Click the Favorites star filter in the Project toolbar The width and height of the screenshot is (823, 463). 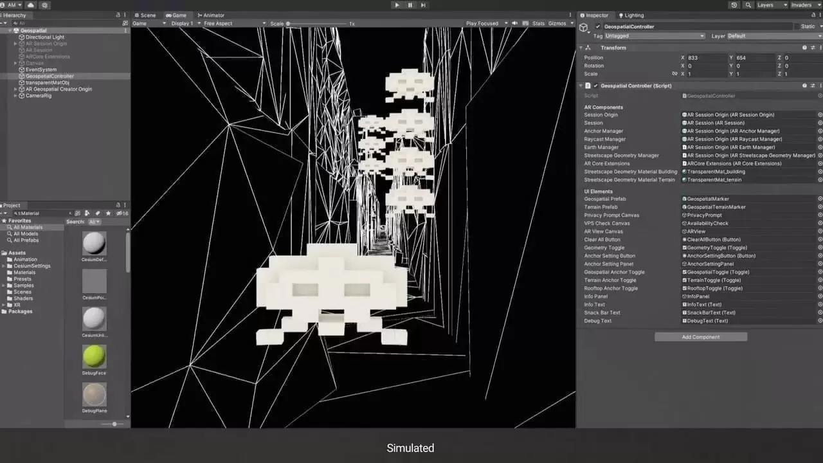(x=108, y=213)
